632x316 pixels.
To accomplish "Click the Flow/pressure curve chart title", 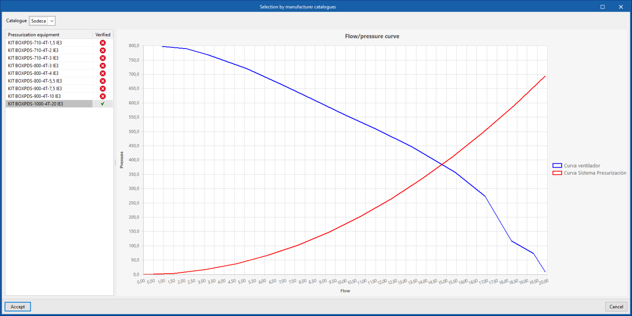I will pos(372,36).
